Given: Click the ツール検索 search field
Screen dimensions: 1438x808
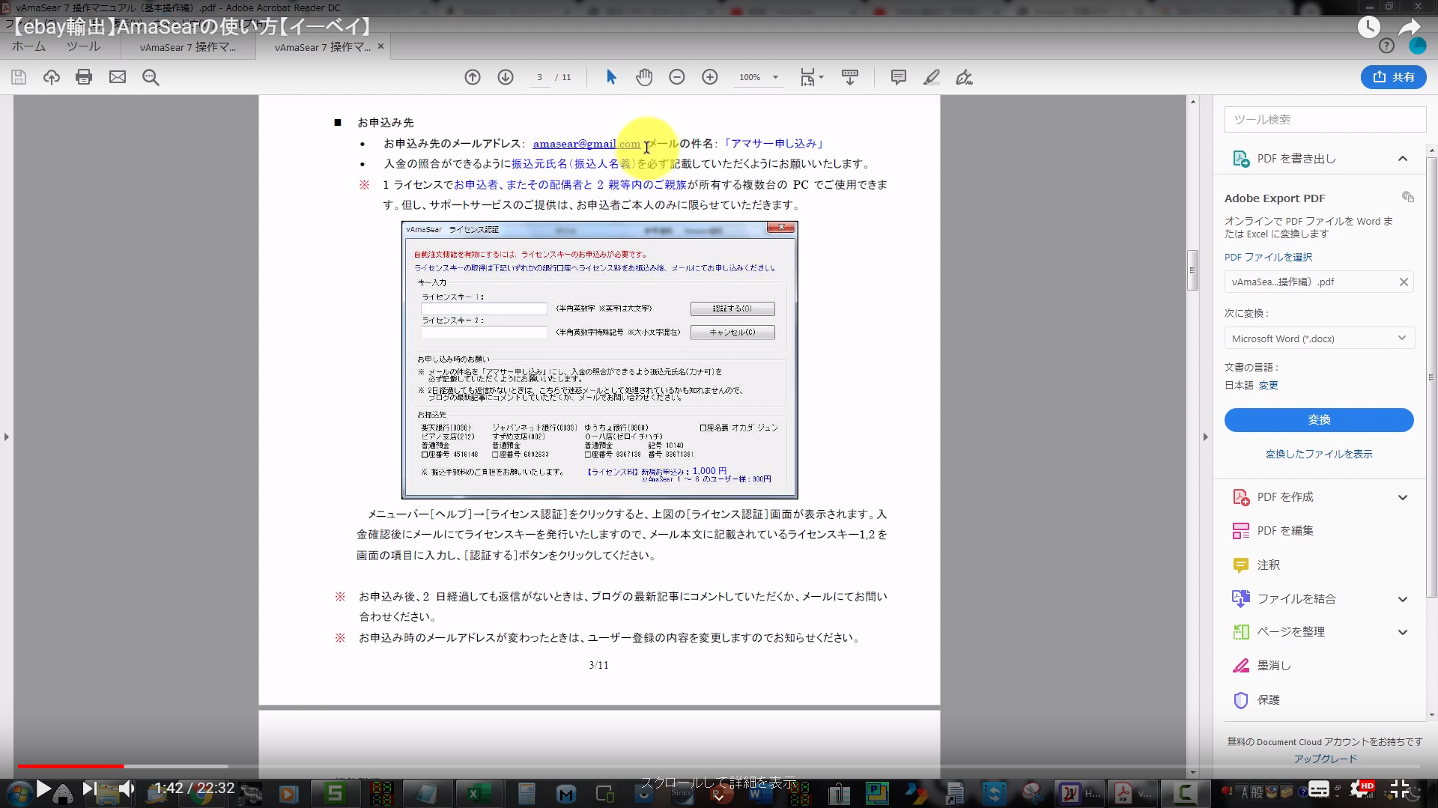Looking at the screenshot, I should point(1325,119).
